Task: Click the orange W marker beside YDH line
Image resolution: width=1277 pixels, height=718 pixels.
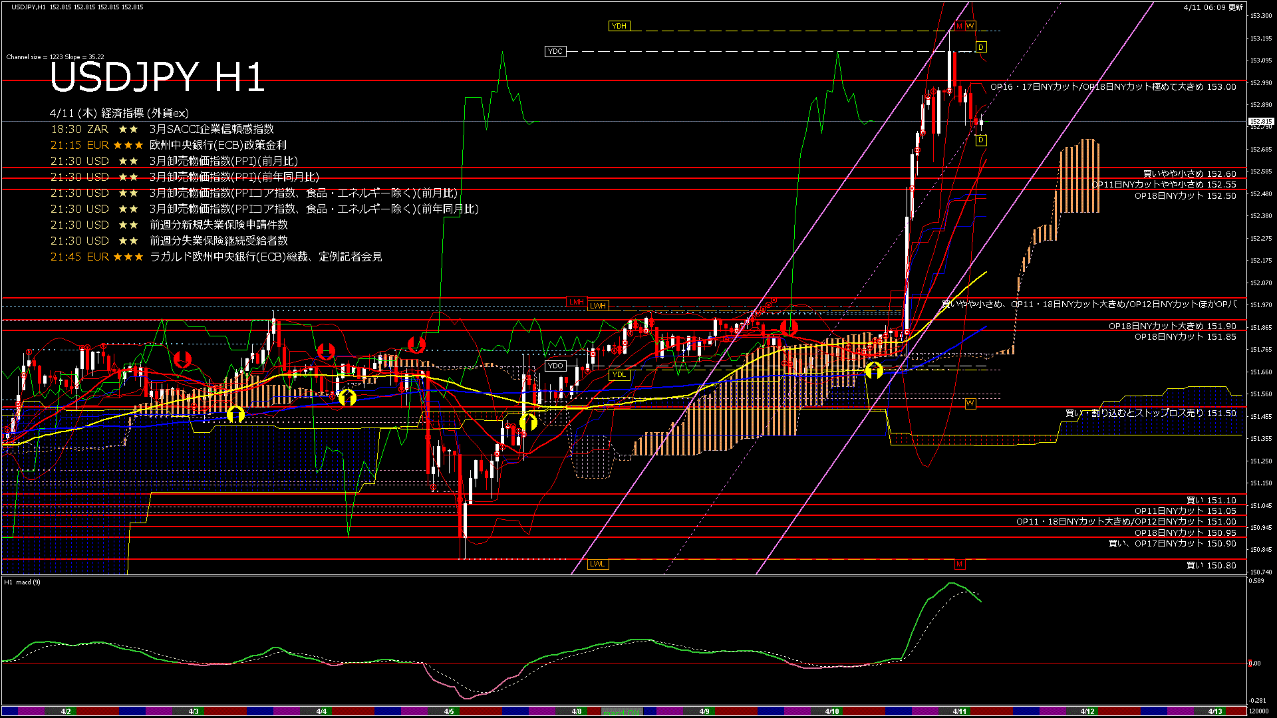Action: click(x=970, y=26)
